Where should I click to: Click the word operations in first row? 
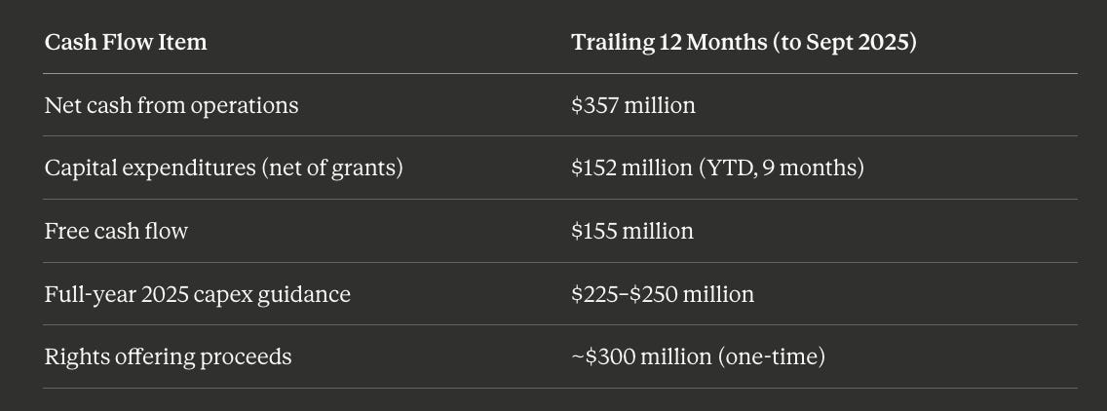[x=245, y=107]
